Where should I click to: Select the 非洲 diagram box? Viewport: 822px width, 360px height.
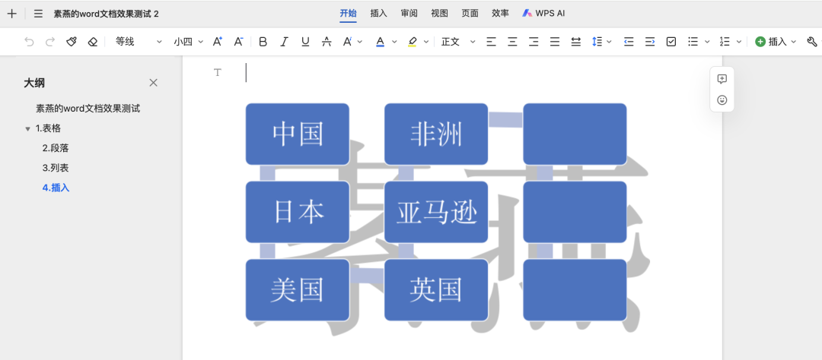point(436,134)
